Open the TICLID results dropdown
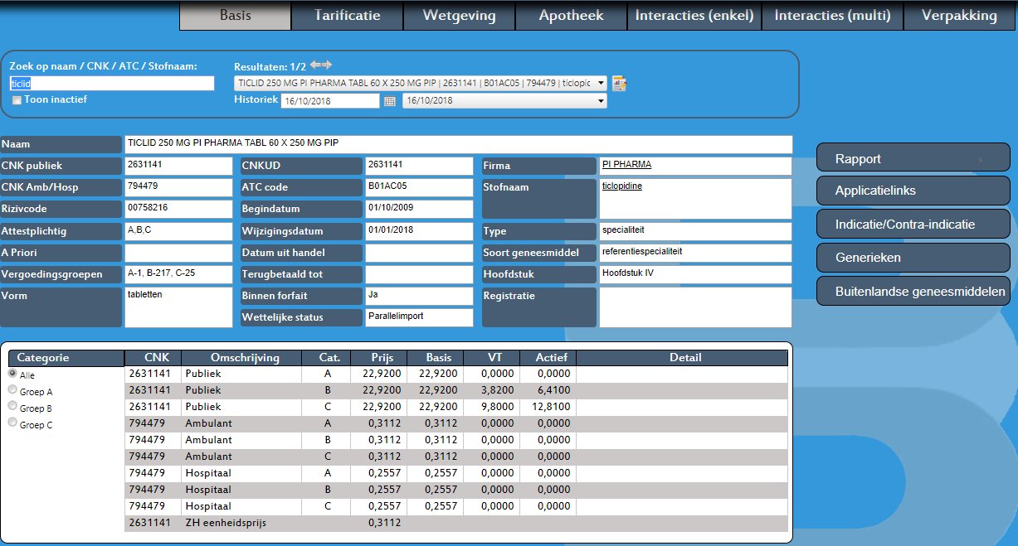The height and width of the screenshot is (546, 1018). click(421, 83)
